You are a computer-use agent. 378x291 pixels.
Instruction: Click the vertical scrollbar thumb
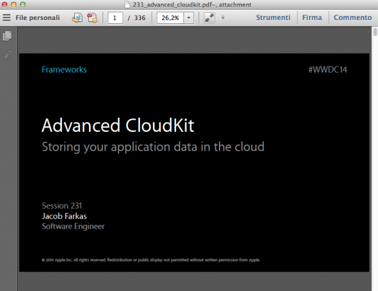pos(375,32)
